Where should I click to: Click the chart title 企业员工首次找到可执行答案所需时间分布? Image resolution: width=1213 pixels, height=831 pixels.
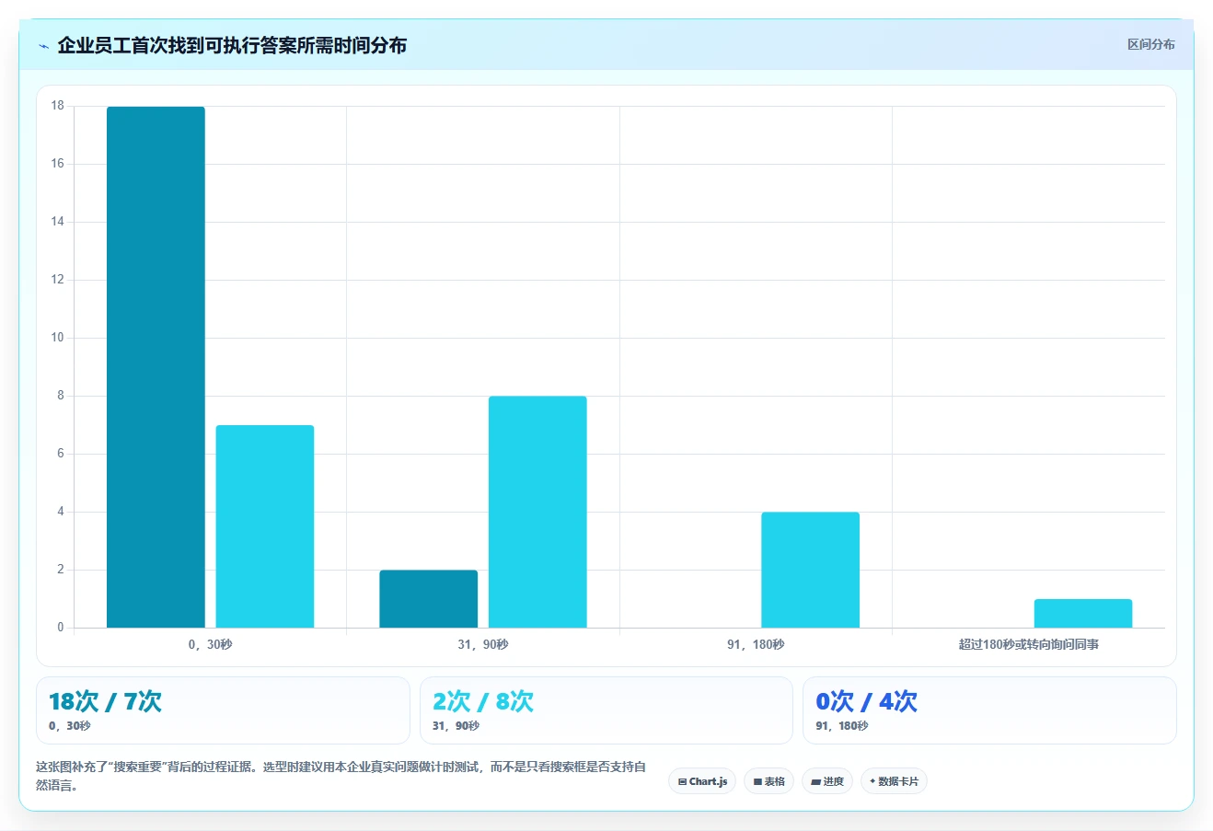[x=232, y=46]
